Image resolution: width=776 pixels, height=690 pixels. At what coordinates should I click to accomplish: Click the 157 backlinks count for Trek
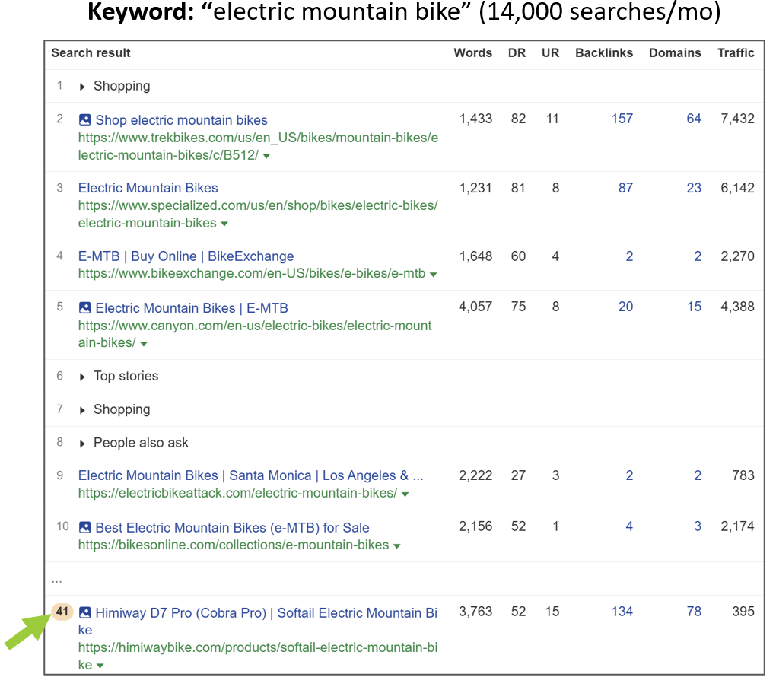(x=622, y=119)
